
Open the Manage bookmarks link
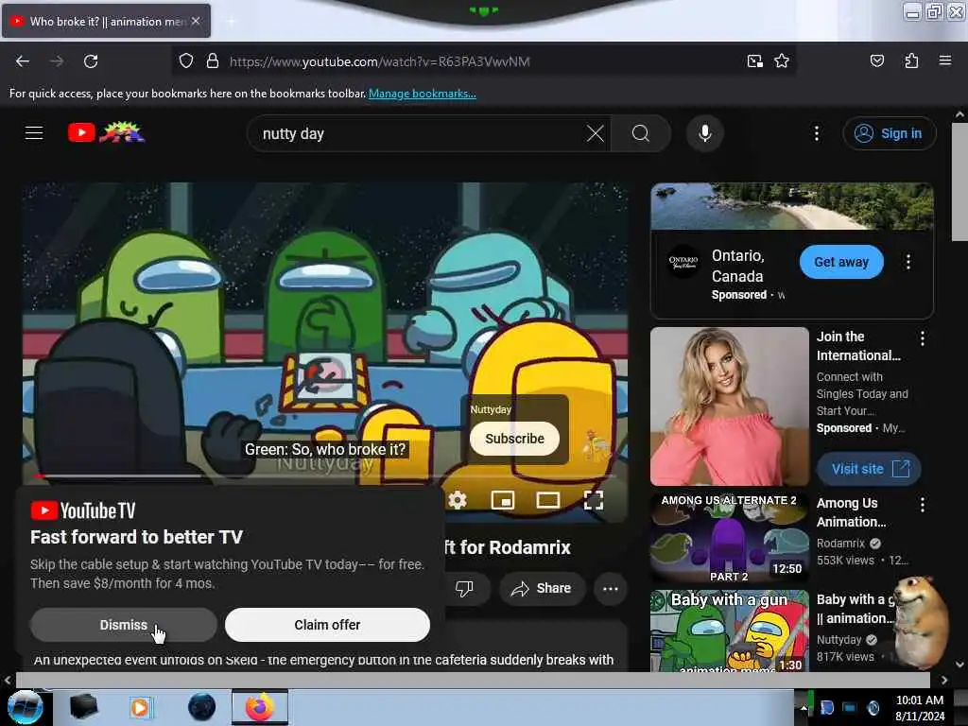(423, 94)
